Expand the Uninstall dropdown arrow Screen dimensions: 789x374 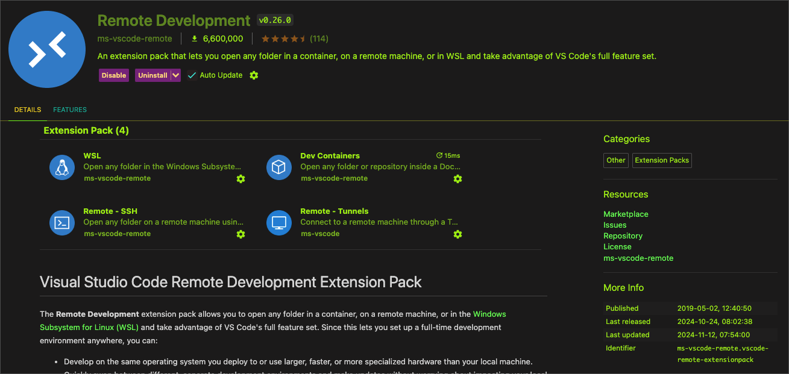(175, 75)
